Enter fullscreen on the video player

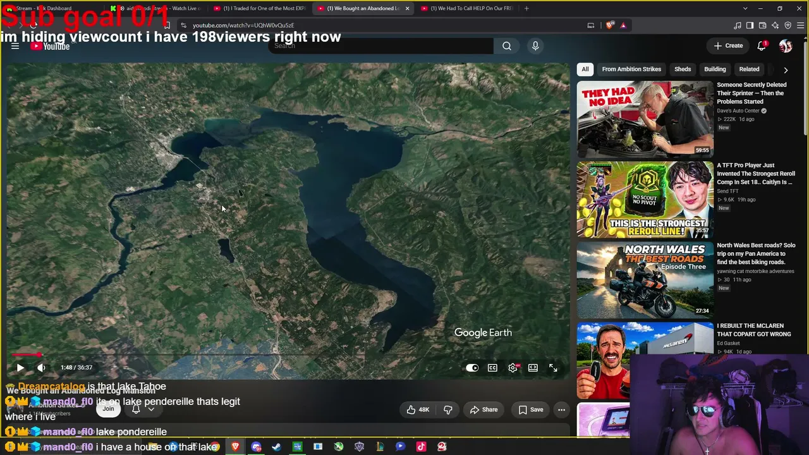[x=553, y=368]
